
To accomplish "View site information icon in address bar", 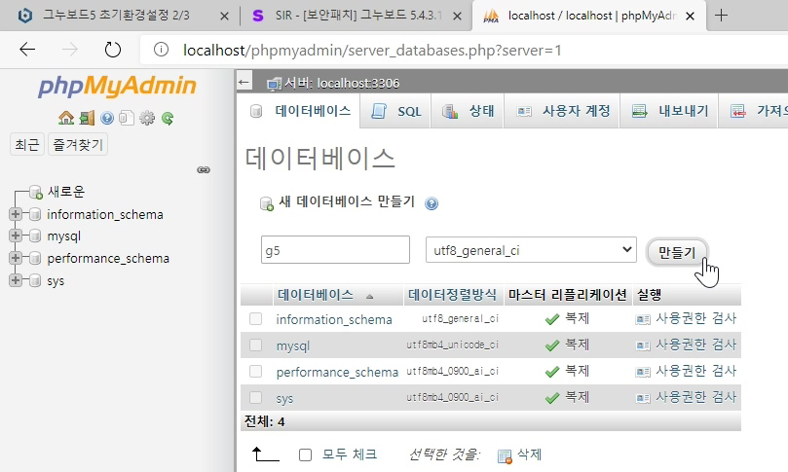I will (161, 50).
